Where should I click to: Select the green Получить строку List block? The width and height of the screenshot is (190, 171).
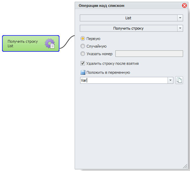31,43
